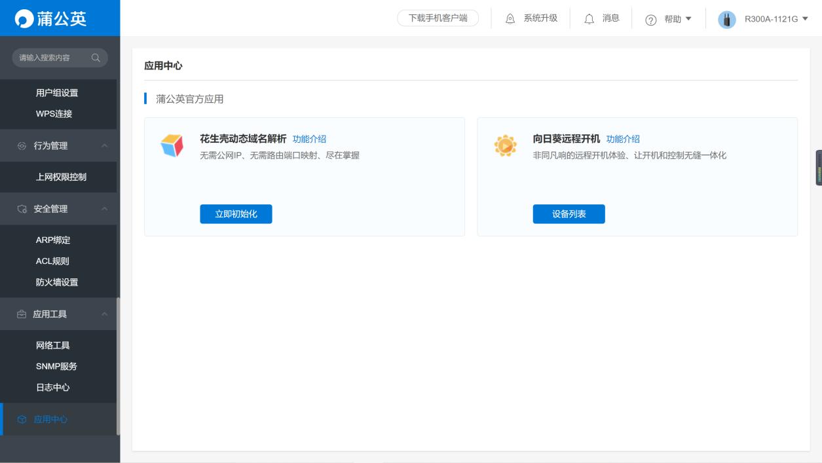Click the 行为管理 category icon
Viewport: 822px width, 463px height.
22,145
